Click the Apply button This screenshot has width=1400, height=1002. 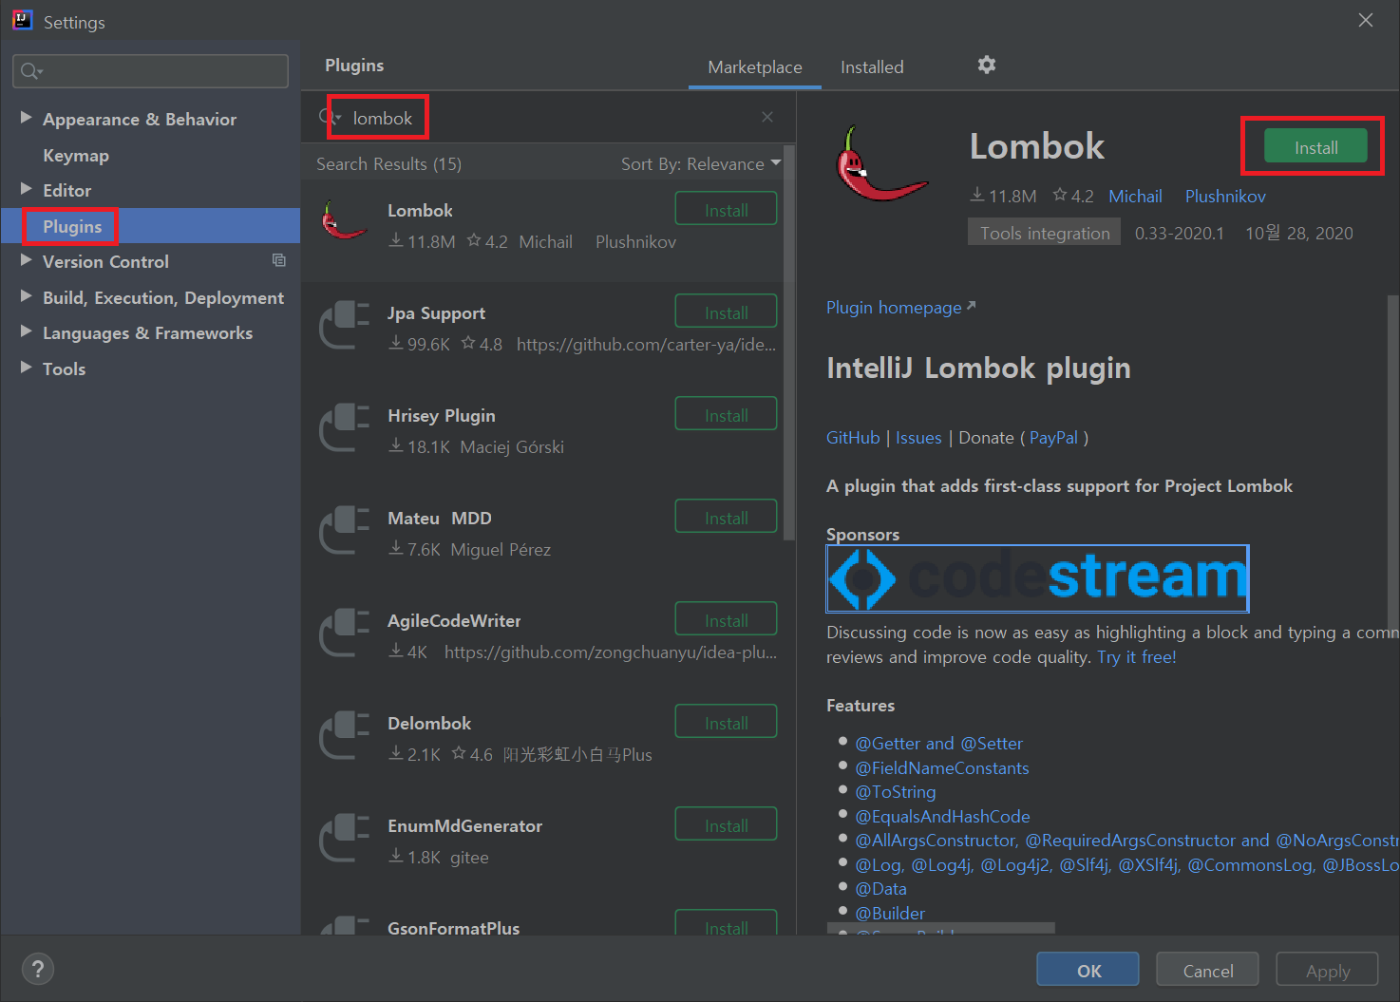[x=1327, y=970]
